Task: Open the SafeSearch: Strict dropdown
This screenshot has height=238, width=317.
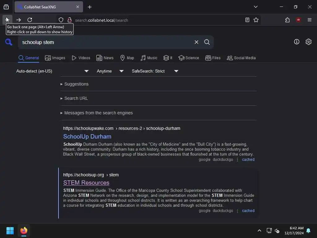Action: pos(155,71)
